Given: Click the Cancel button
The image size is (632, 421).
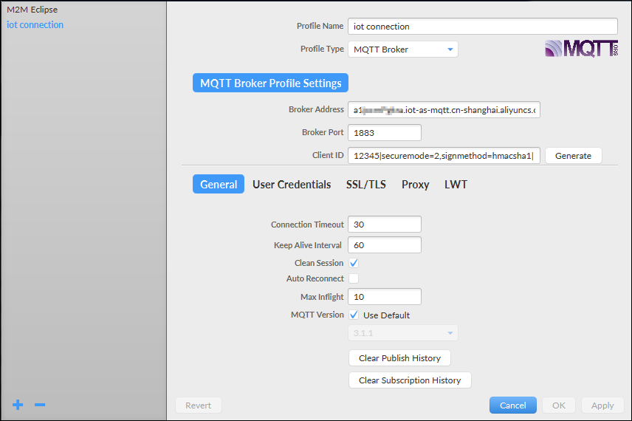Looking at the screenshot, I should point(512,405).
